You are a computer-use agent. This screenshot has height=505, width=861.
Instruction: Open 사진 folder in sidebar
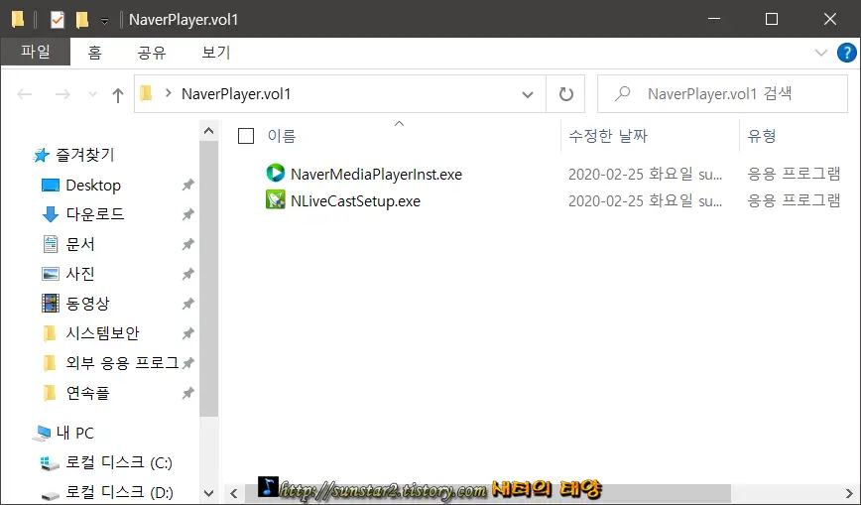click(x=80, y=274)
